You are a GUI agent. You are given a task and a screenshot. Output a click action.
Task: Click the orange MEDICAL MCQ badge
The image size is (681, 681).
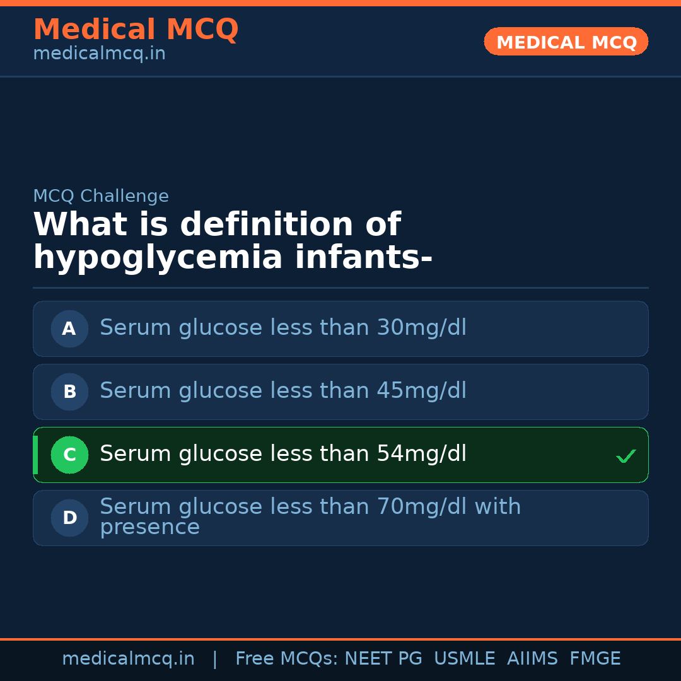coord(566,42)
